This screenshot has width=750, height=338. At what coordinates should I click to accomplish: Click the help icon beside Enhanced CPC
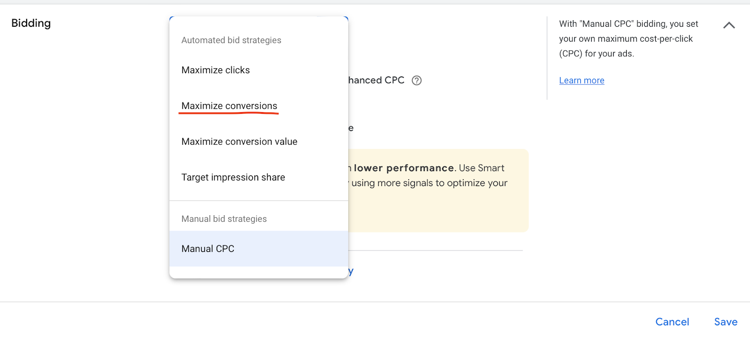[416, 81]
